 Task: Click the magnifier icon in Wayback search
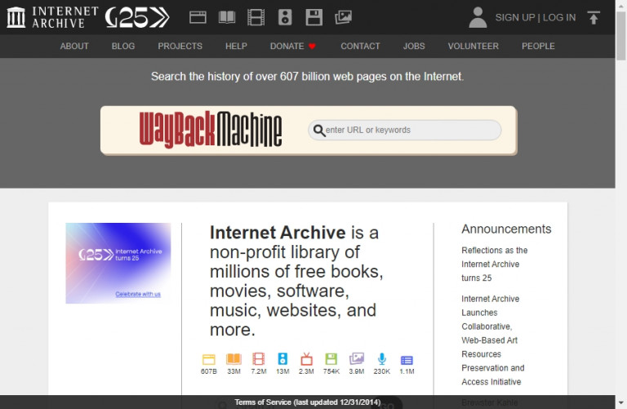[318, 131]
